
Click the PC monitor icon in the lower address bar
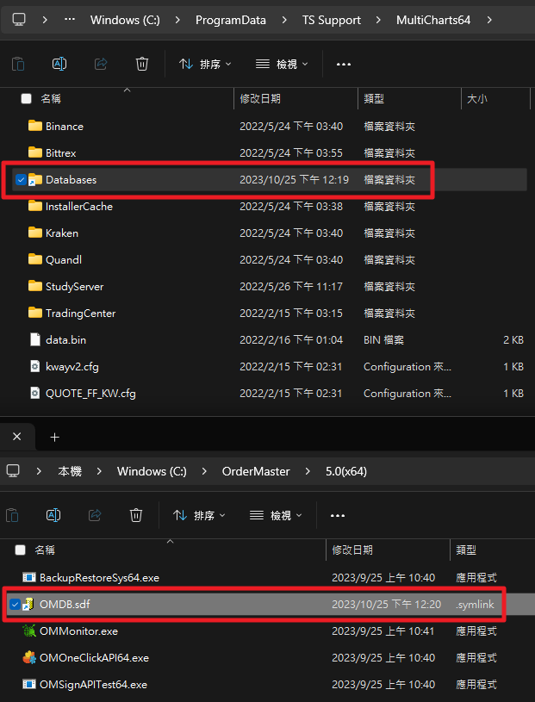pos(13,471)
